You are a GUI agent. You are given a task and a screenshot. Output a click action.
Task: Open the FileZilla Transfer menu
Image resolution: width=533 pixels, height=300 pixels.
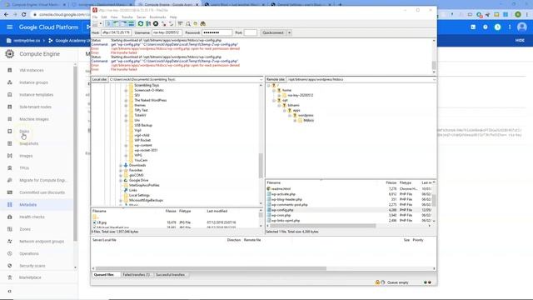(x=127, y=17)
